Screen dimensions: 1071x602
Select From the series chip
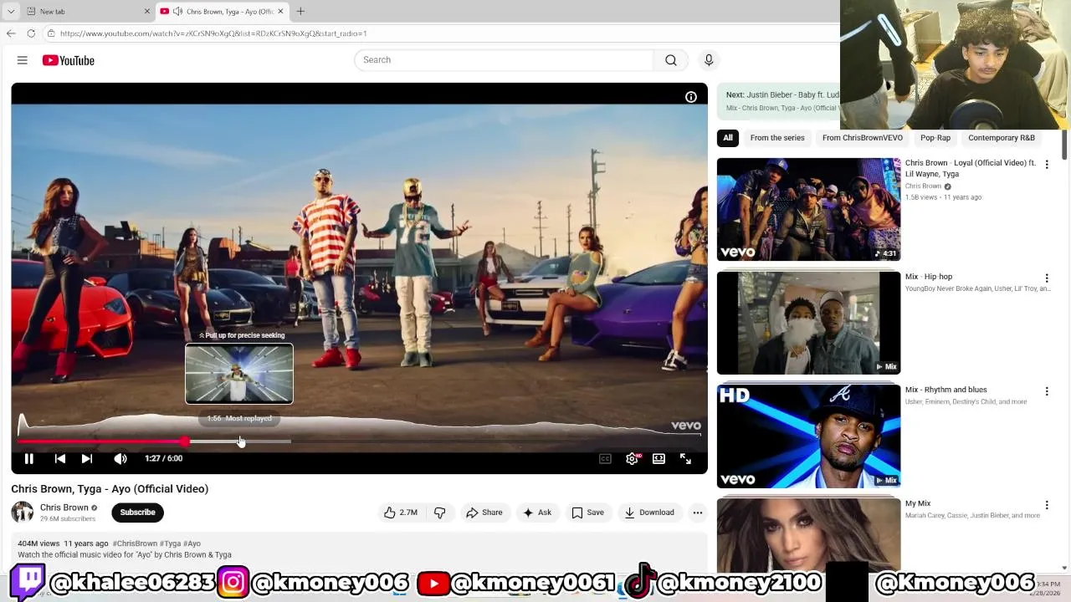[777, 138]
